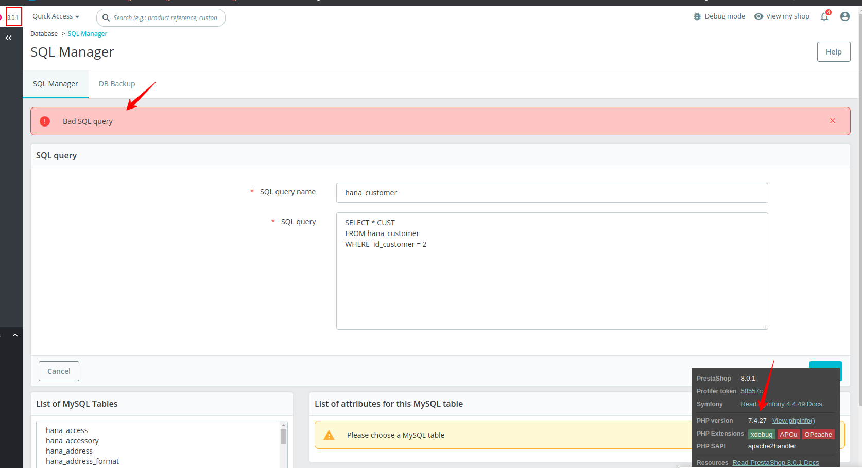The image size is (862, 468).
Task: Open the Quick Access dropdown
Action: click(x=55, y=16)
